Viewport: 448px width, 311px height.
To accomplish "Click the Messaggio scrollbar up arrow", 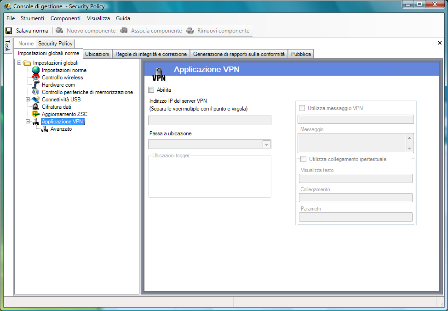I will click(409, 138).
